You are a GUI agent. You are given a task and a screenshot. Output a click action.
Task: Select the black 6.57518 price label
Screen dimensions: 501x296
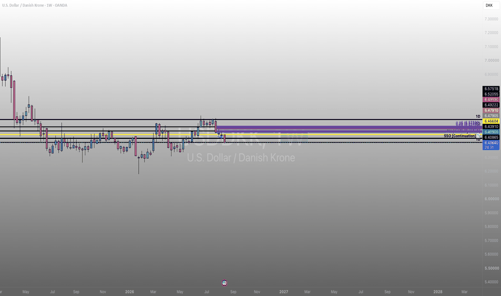(491, 89)
